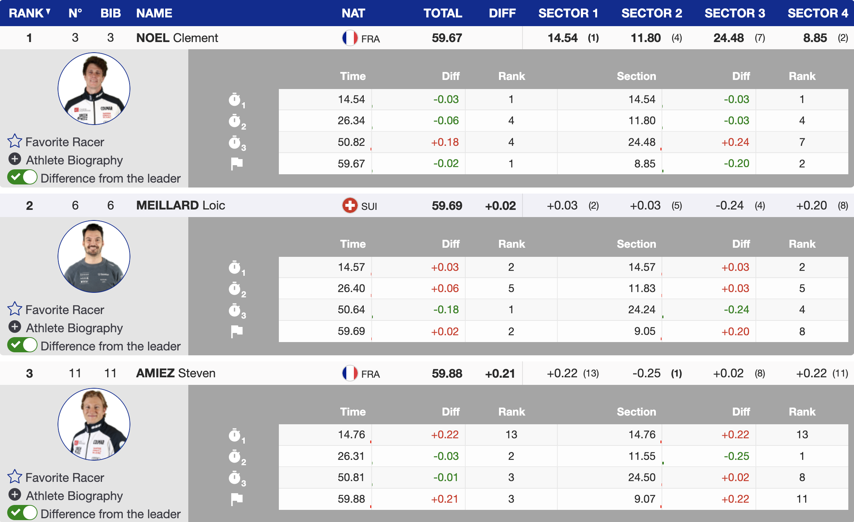The height and width of the screenshot is (522, 854).
Task: Open the MEILLARD Loic name row
Action: (x=180, y=205)
